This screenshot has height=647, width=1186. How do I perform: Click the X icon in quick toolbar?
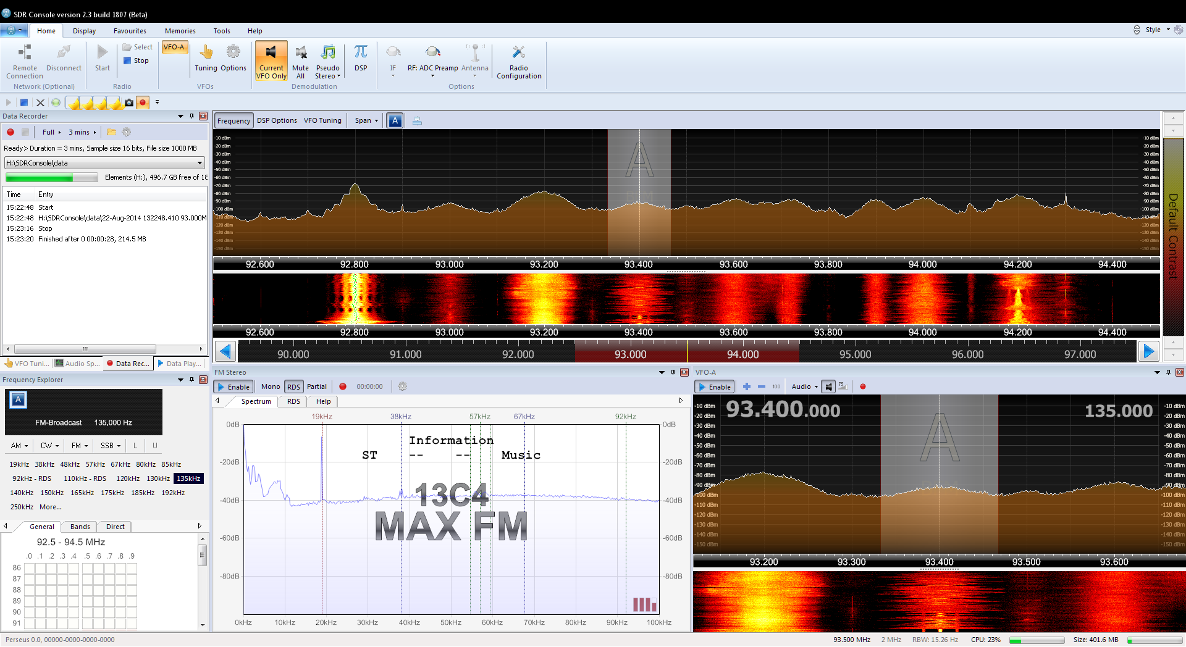tap(40, 102)
